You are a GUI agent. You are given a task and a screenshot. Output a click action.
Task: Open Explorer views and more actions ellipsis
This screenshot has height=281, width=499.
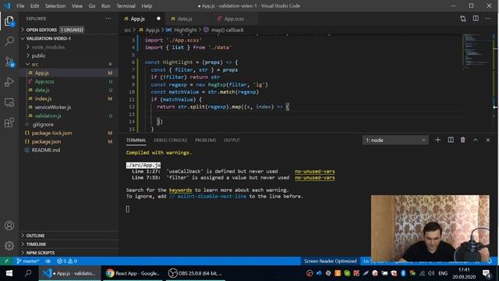coord(108,19)
